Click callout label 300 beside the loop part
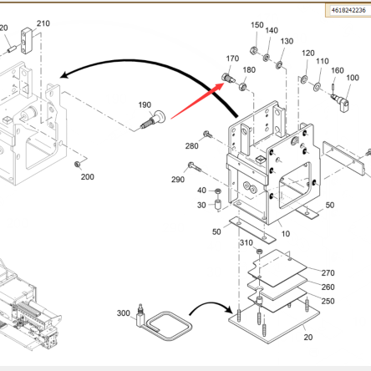This screenshot has width=371, height=371. (124, 313)
